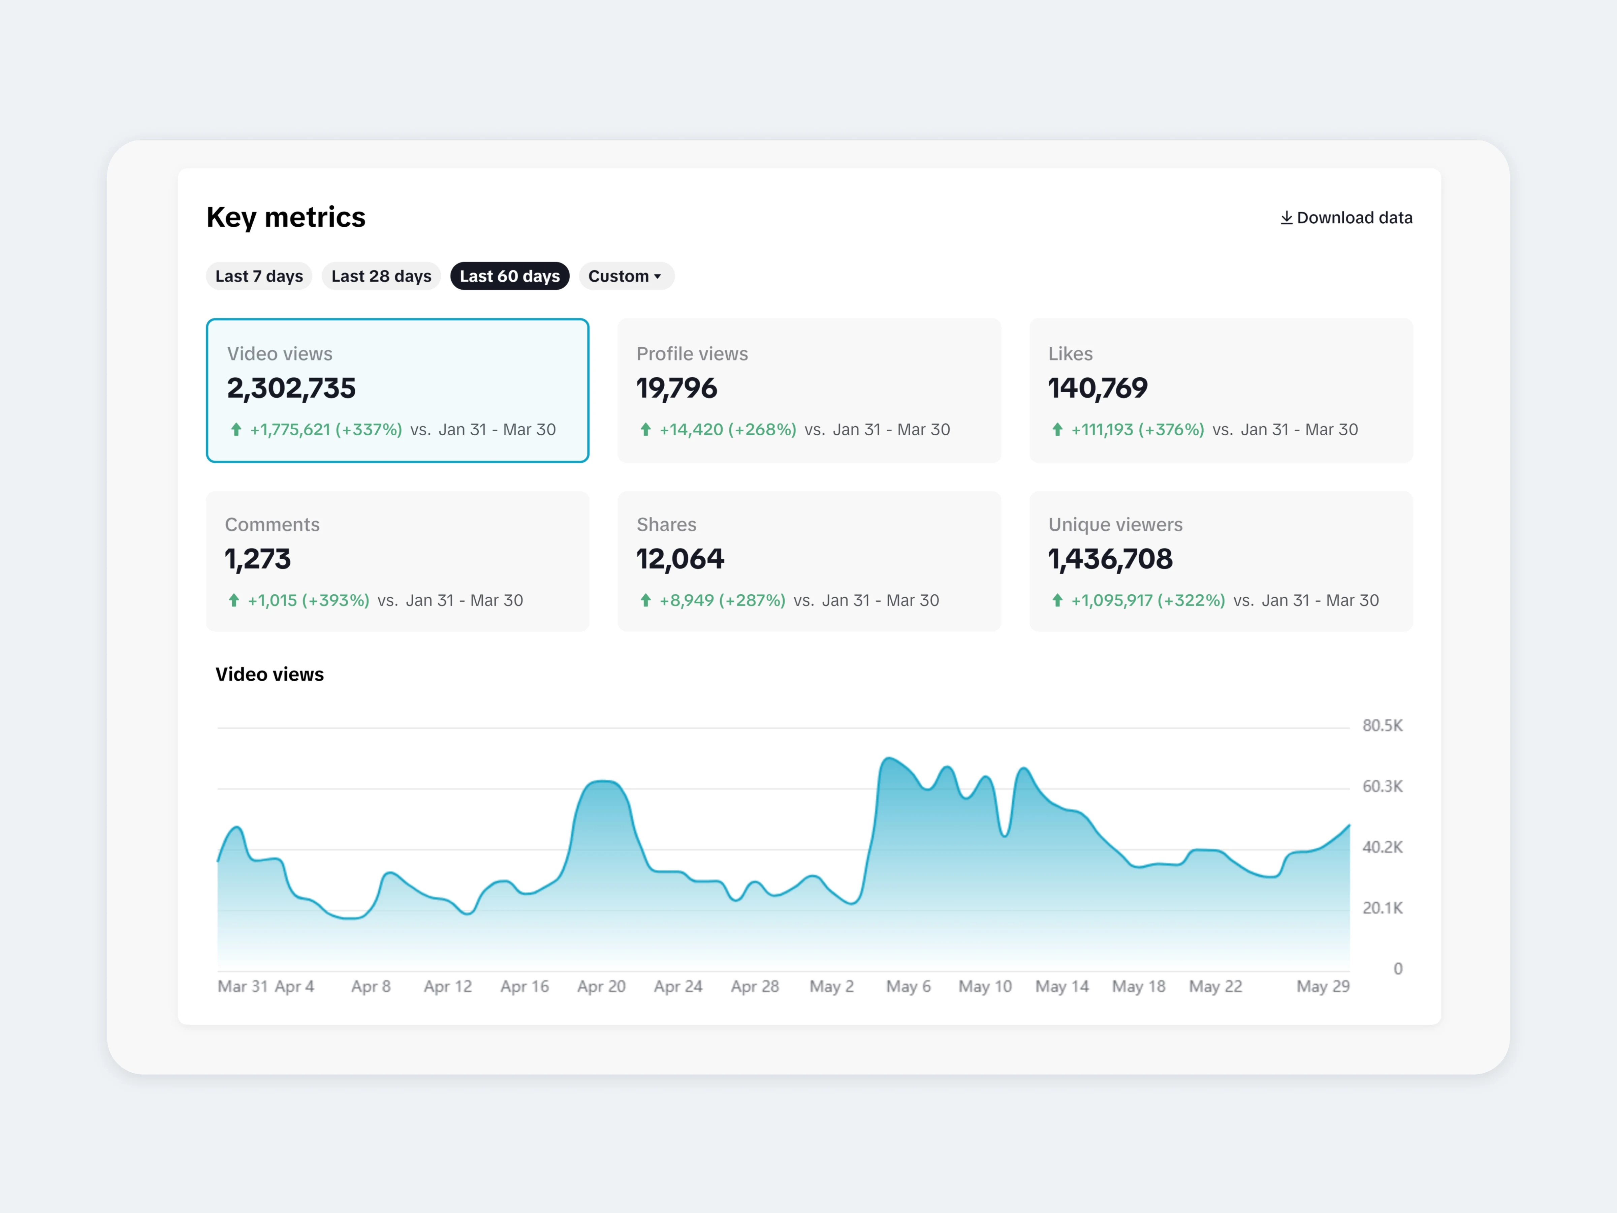Click green up arrow in Shares card
This screenshot has width=1617, height=1213.
(645, 600)
